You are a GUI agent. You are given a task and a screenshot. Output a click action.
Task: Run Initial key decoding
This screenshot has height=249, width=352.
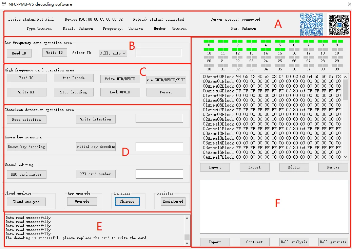click(x=96, y=147)
